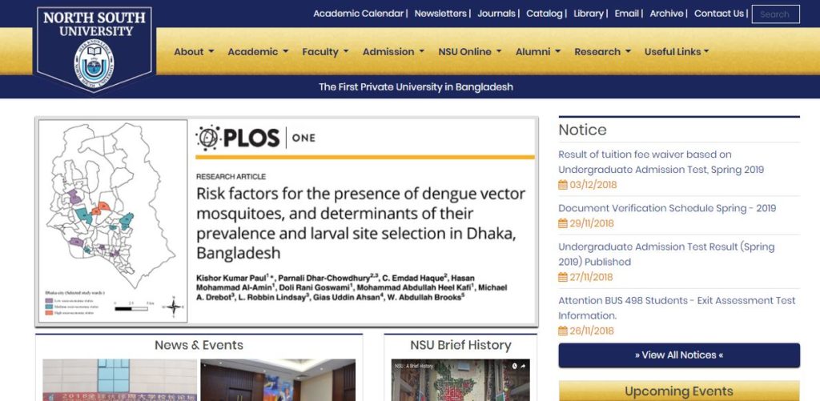Expand the Faculty dropdown menu

325,52
